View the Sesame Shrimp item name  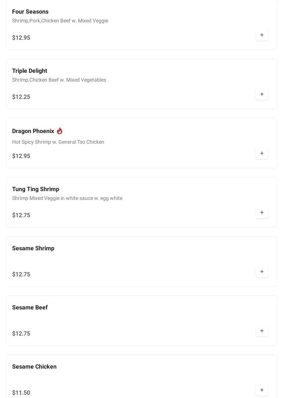point(33,248)
